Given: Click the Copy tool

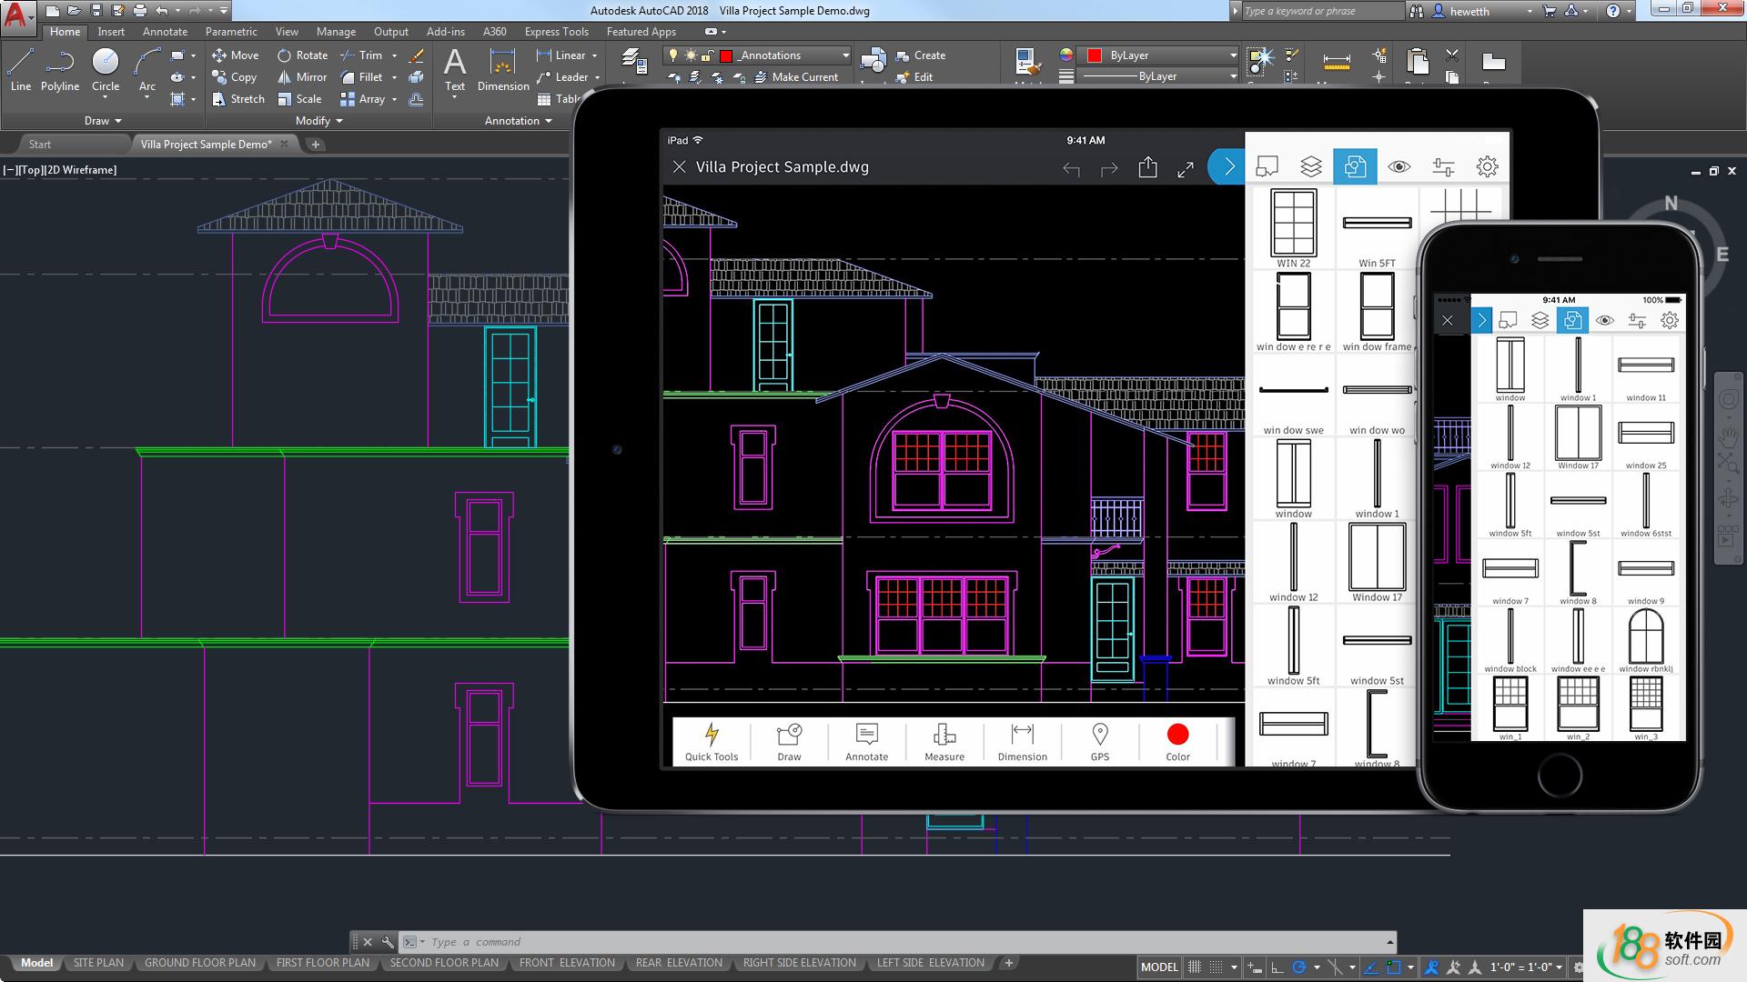Looking at the screenshot, I should (235, 77).
